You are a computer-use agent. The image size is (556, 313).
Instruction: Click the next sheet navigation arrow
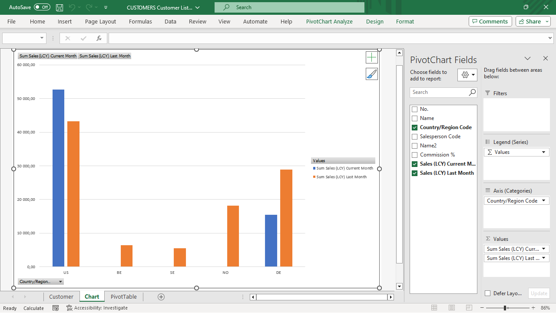(25, 297)
